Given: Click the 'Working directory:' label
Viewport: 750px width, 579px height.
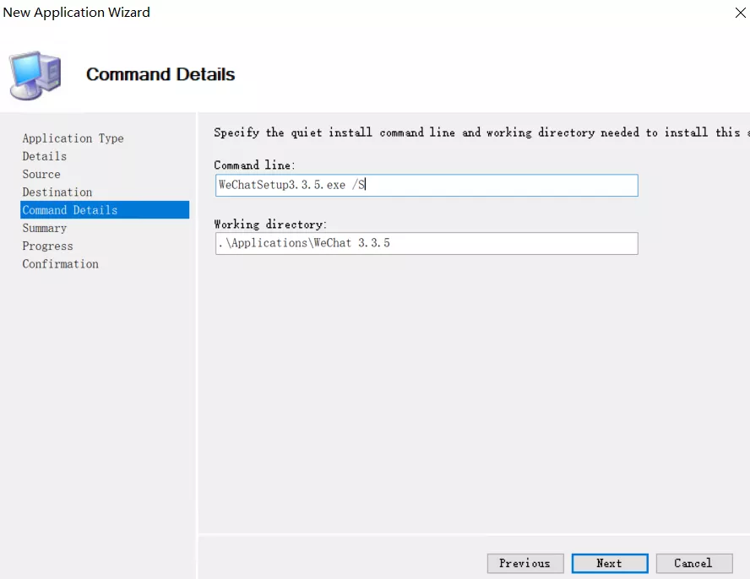Looking at the screenshot, I should pos(269,225).
